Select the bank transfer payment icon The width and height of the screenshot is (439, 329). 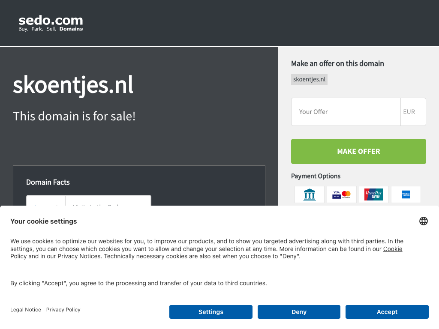(310, 194)
